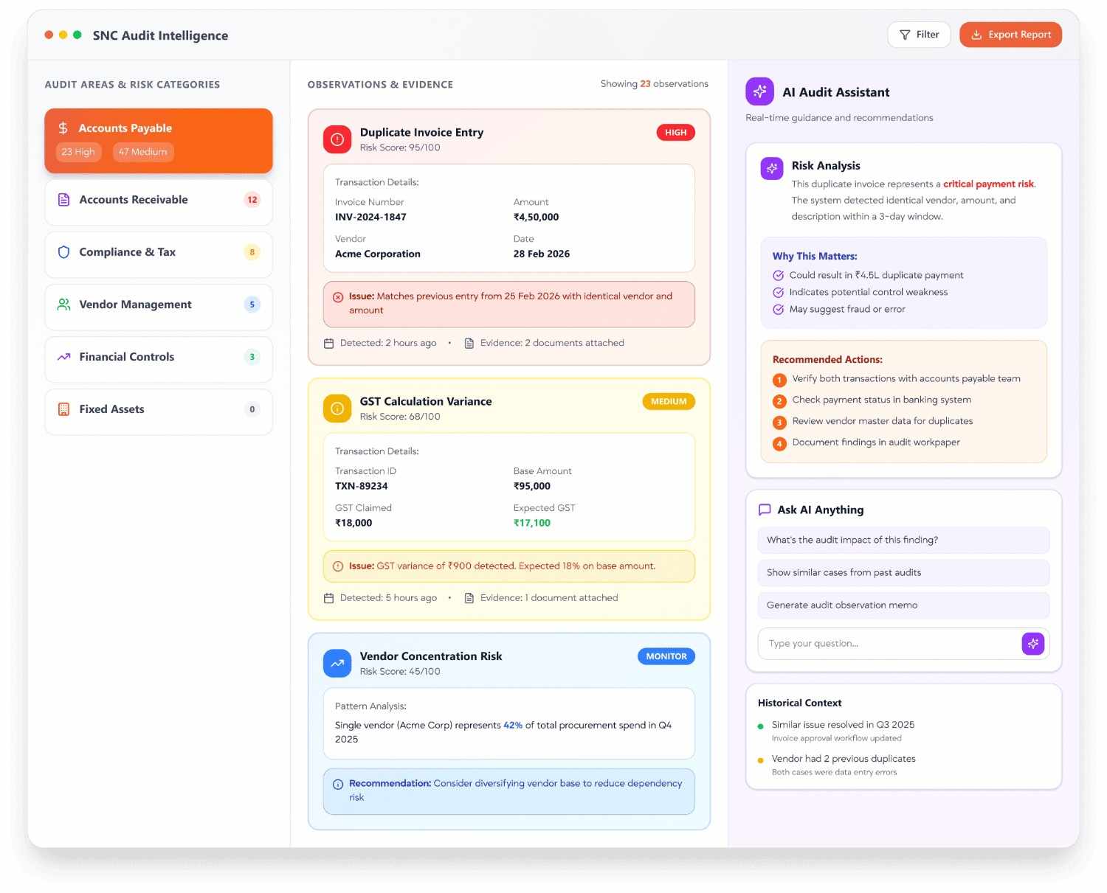Screen dimensions: 1107x893
Task: Click the 47 Medium badge
Action: [x=143, y=152]
